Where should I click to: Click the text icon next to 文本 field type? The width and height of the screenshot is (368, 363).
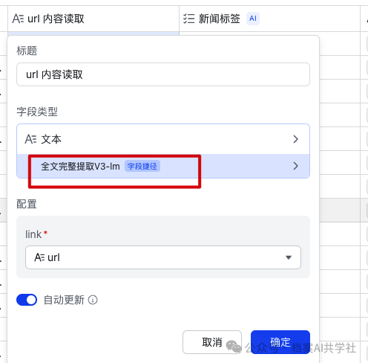[x=30, y=139]
